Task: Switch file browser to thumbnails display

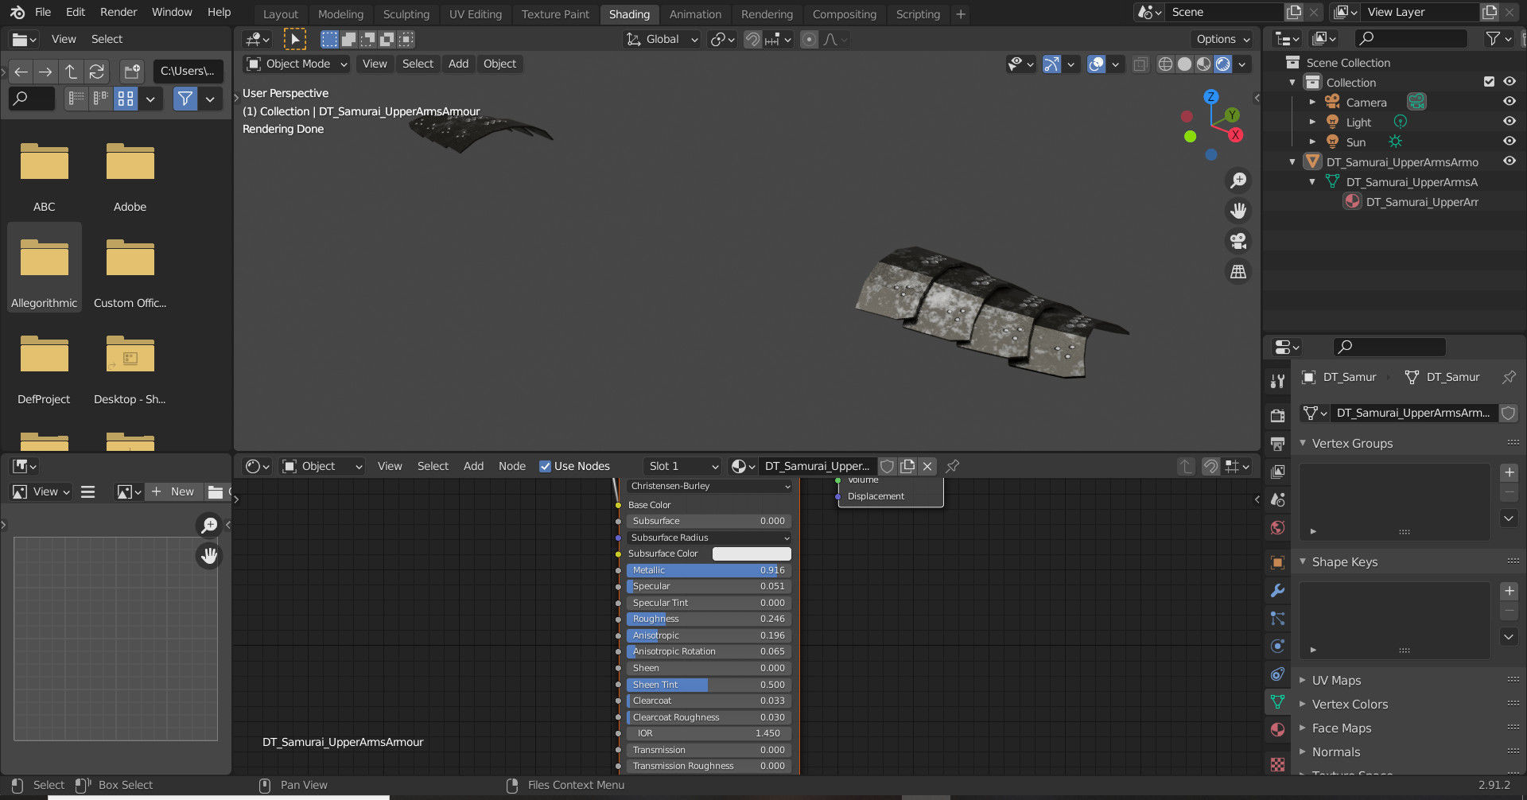Action: point(126,99)
